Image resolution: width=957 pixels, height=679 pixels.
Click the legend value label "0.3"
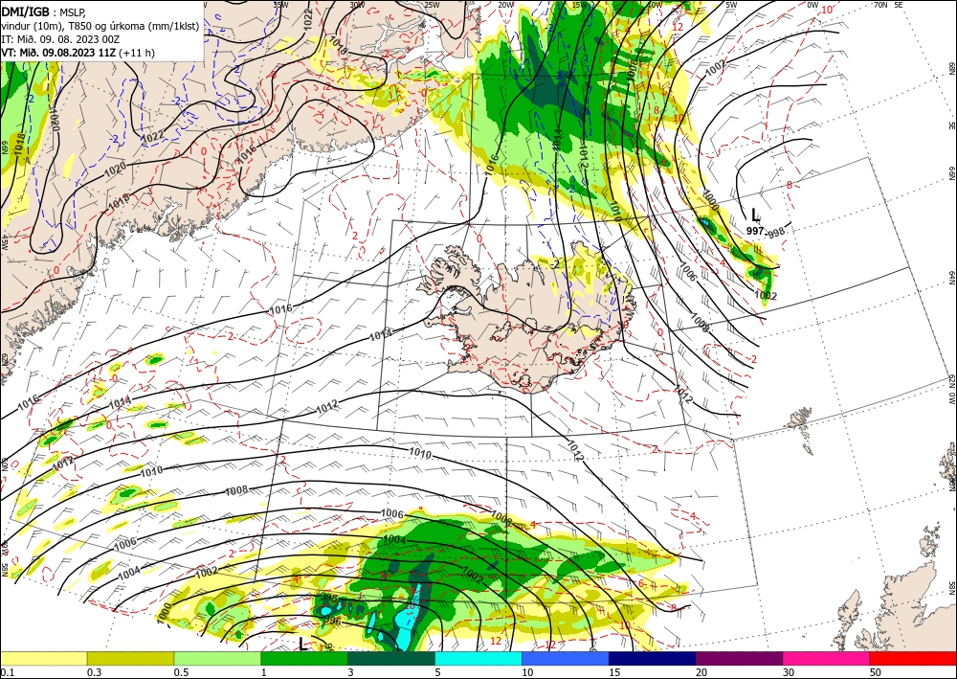[94, 672]
